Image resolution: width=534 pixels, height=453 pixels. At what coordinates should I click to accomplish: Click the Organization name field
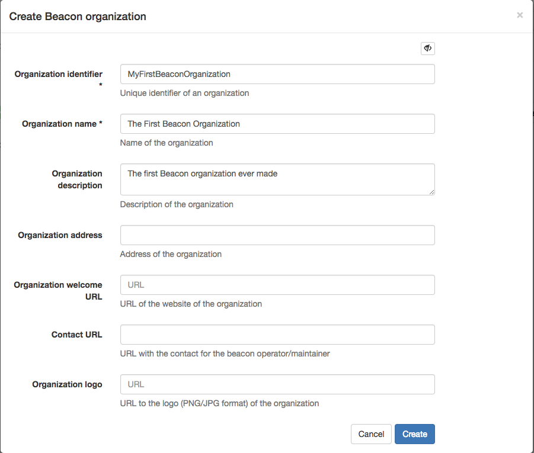pyautogui.click(x=277, y=124)
